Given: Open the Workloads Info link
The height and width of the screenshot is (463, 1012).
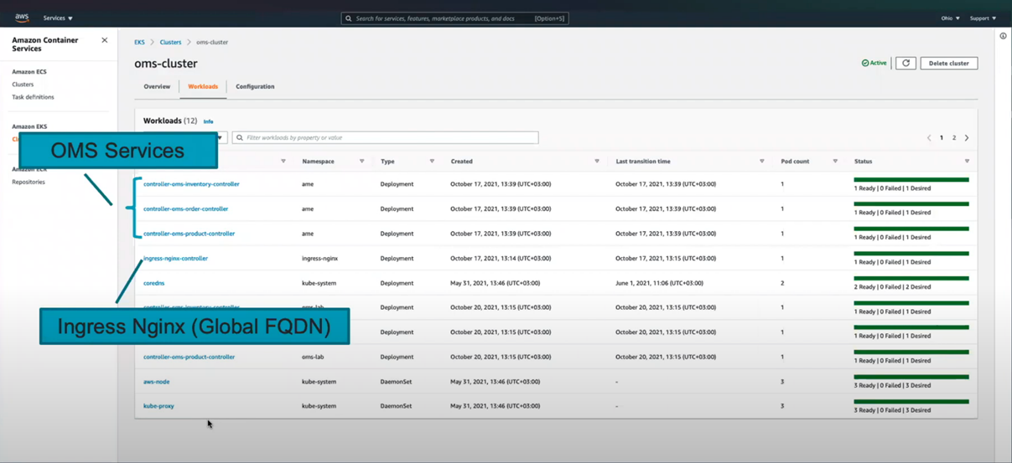Looking at the screenshot, I should (x=208, y=121).
